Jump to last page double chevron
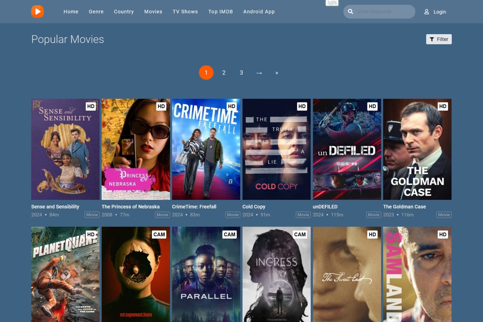483x322 pixels. pos(277,73)
